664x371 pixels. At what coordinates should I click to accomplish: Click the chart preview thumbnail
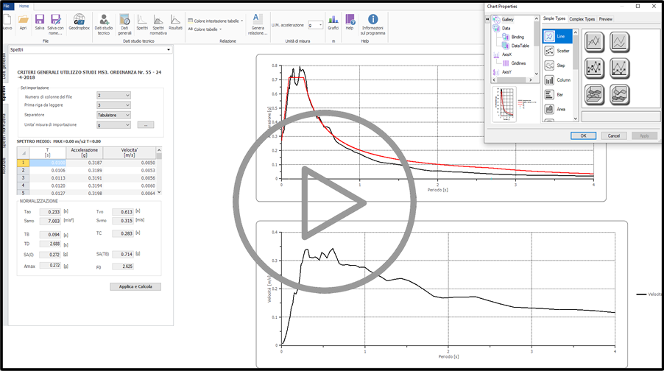point(504,105)
